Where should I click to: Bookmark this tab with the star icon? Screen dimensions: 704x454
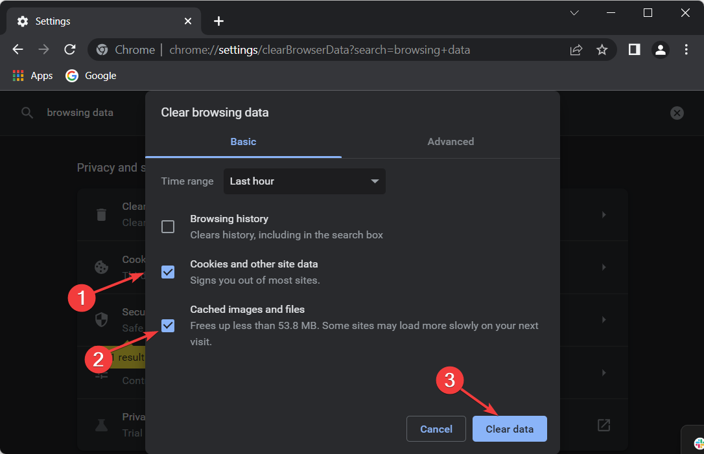tap(602, 50)
